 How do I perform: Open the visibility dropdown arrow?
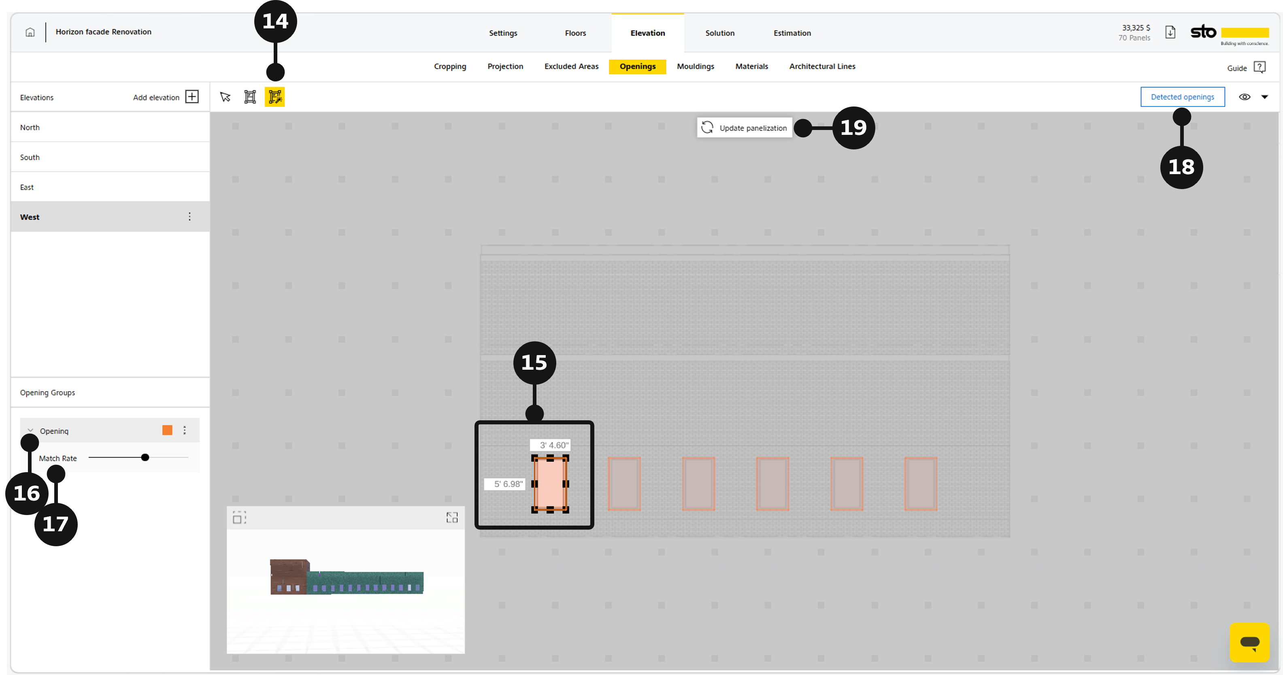point(1264,97)
